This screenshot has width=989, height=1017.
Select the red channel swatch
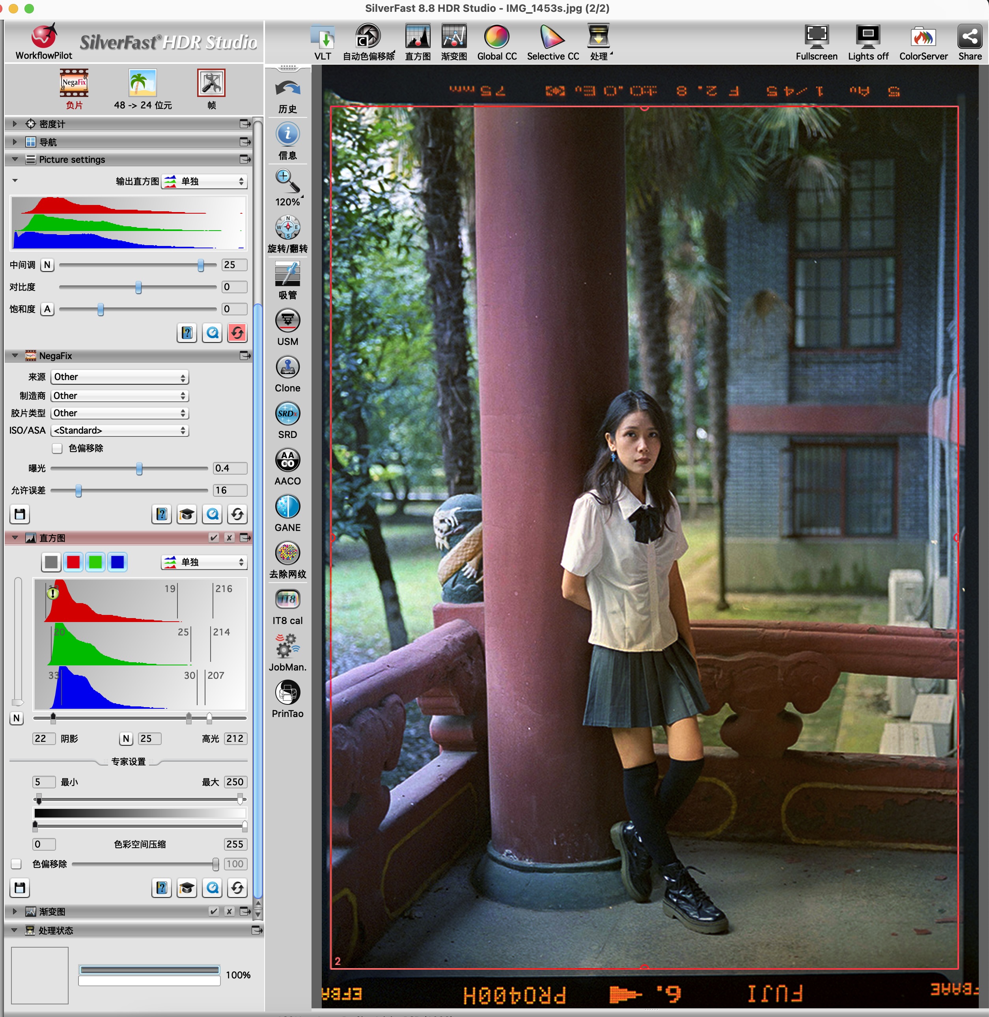click(x=73, y=562)
